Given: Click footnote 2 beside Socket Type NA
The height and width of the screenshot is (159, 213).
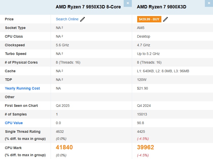Looking at the screenshot, I should 62,27.
